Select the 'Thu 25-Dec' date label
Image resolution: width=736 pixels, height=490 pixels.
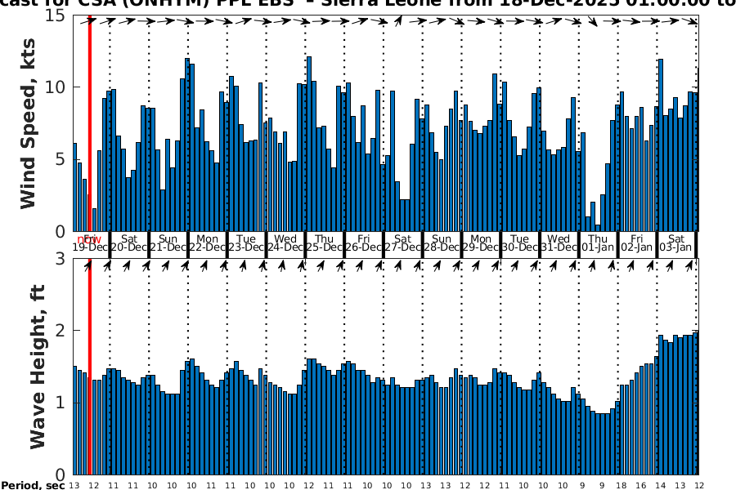tap(325, 243)
